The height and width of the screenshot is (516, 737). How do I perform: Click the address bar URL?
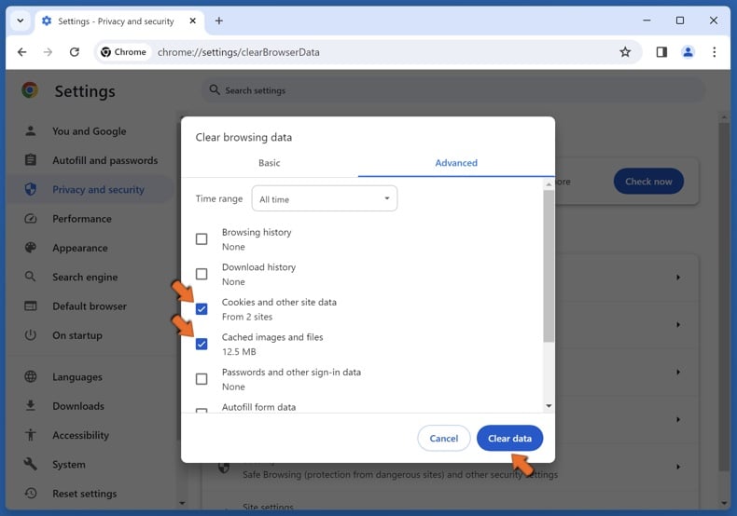239,52
